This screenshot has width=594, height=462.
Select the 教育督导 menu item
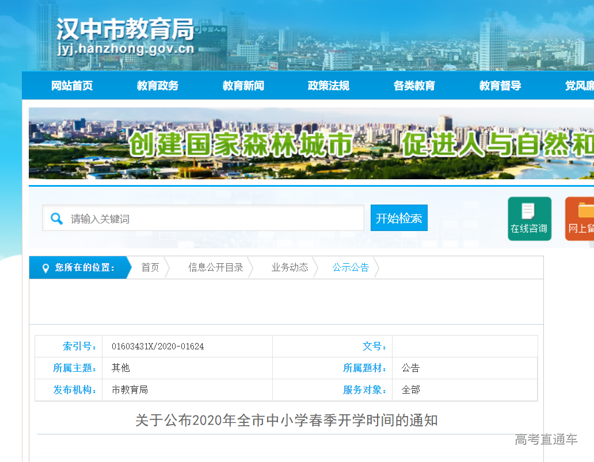tap(500, 86)
